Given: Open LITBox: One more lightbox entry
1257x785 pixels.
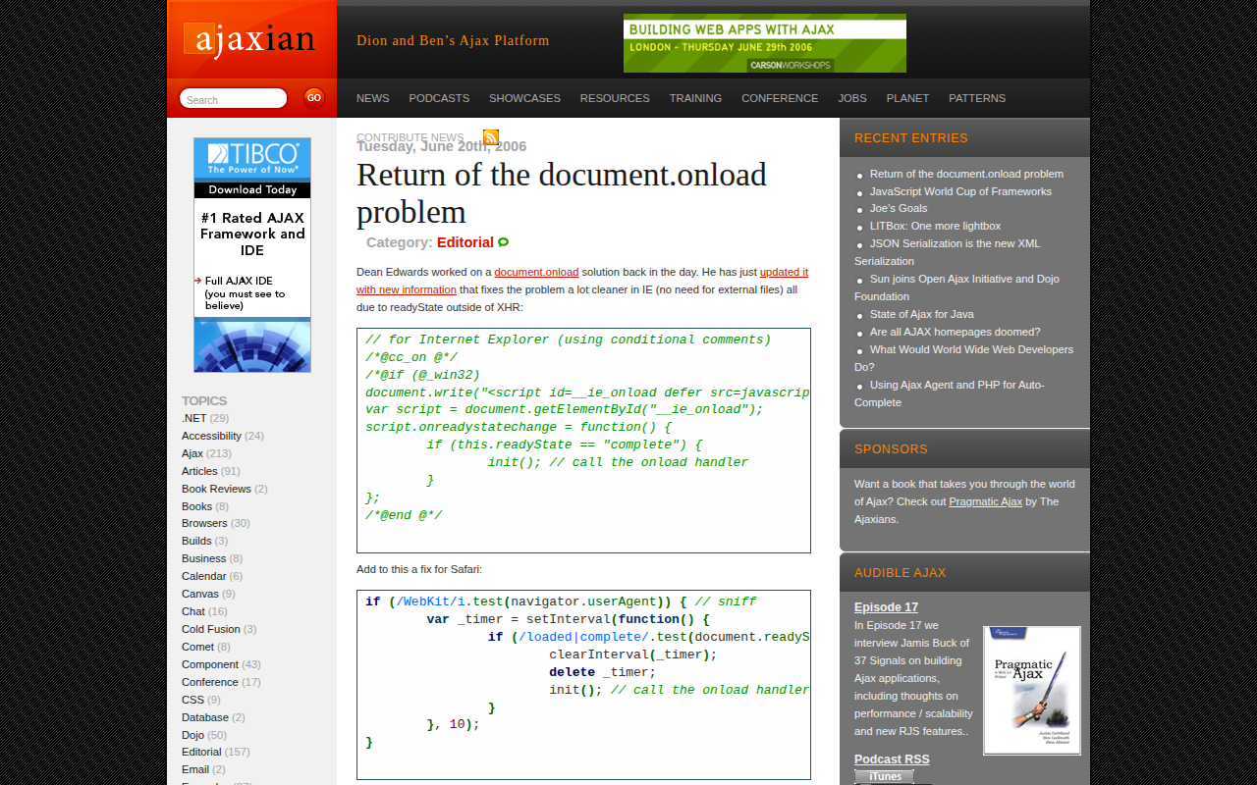Looking at the screenshot, I should 935,226.
